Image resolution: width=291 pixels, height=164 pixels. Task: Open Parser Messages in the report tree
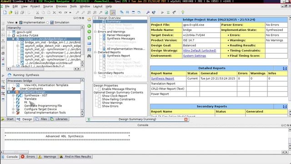pos(118,35)
